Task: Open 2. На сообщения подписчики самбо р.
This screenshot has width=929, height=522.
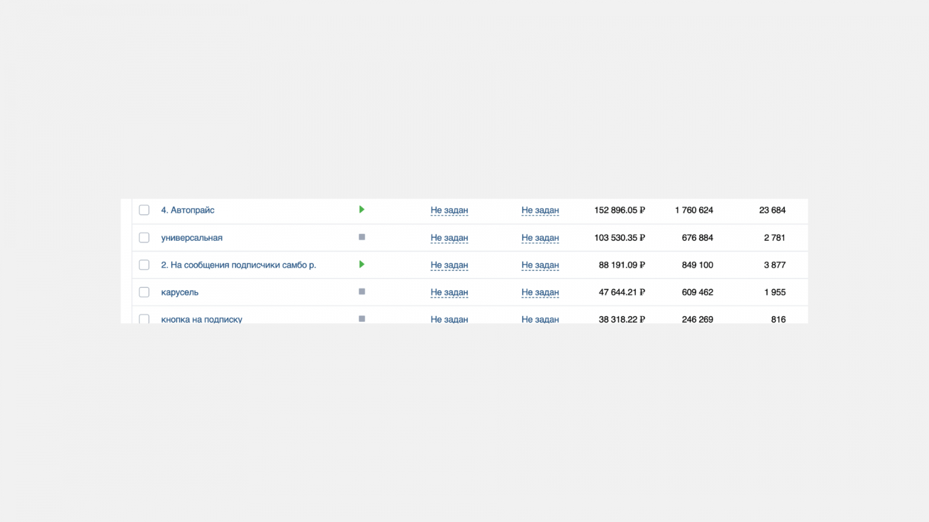Action: (x=238, y=265)
